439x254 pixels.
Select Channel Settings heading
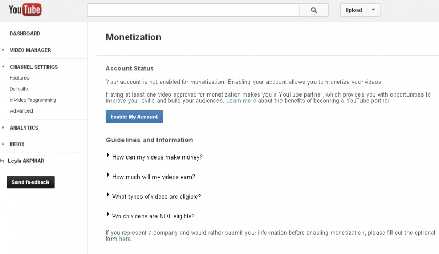[x=34, y=67]
